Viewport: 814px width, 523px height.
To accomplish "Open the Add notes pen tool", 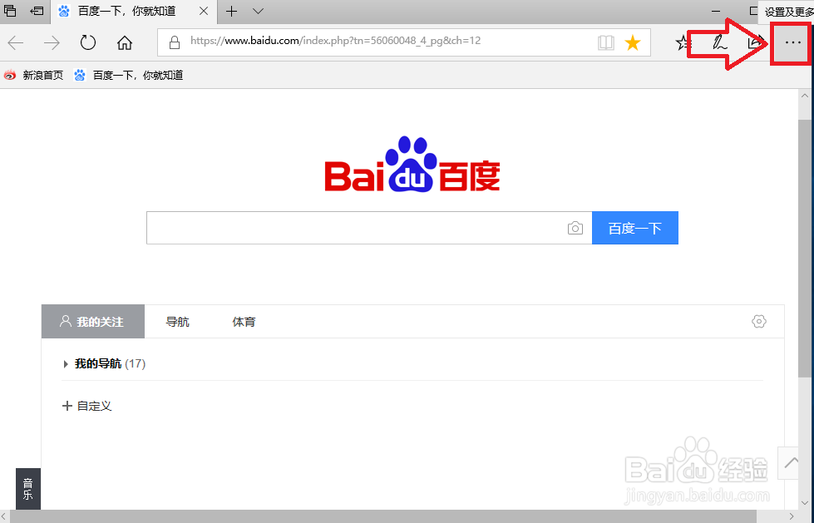I will point(719,42).
